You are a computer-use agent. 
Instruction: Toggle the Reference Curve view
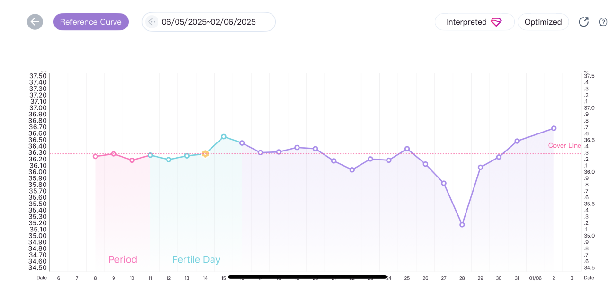(91, 22)
